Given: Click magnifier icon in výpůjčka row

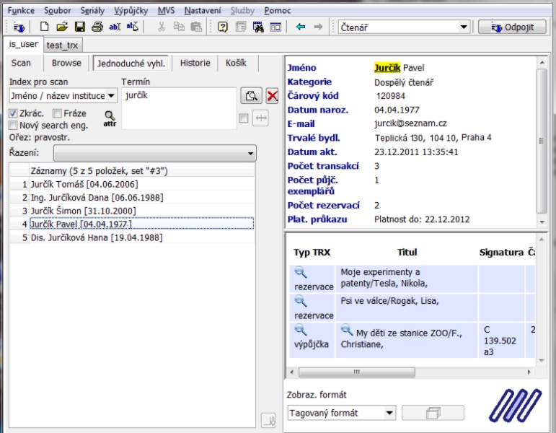Looking at the screenshot, I should click(x=301, y=330).
